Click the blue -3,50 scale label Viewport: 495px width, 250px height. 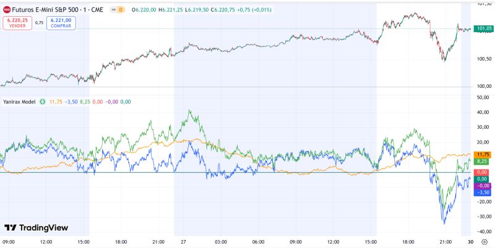(x=481, y=192)
